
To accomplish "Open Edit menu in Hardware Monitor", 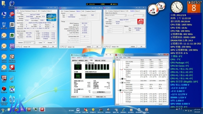I will coord(121,57).
